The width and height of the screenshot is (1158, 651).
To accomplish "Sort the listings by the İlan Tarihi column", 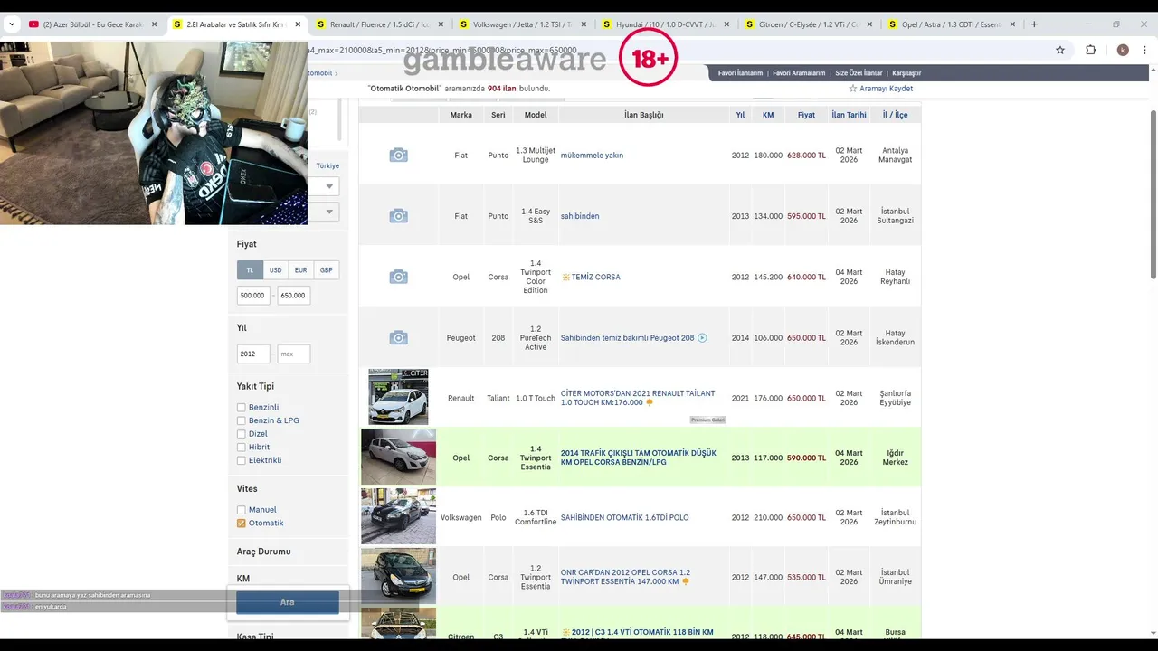I will pyautogui.click(x=850, y=115).
